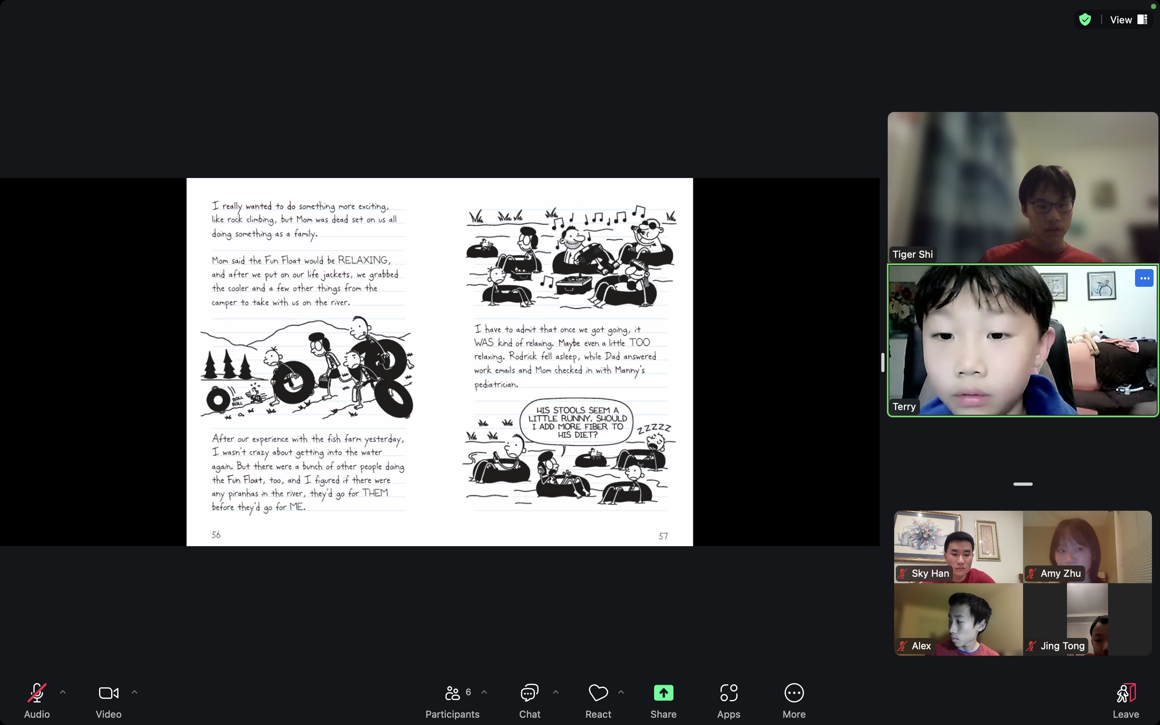1160x725 pixels.
Task: Click page number 57 in shared book
Action: click(663, 536)
